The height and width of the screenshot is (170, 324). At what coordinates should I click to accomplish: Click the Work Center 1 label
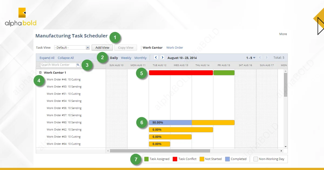tap(55, 73)
